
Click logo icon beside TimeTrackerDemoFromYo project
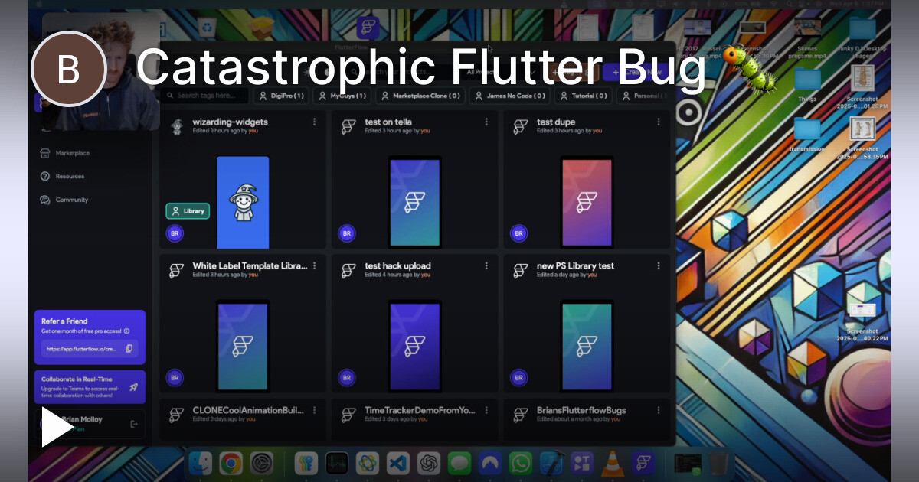[x=348, y=415]
